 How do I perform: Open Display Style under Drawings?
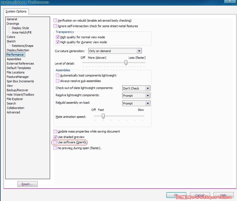(x=20, y=28)
